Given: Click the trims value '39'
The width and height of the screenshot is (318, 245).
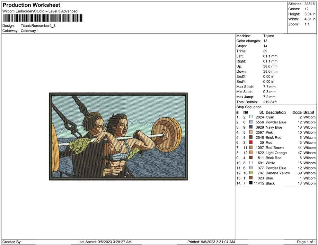Looking at the screenshot, I should [265, 51].
